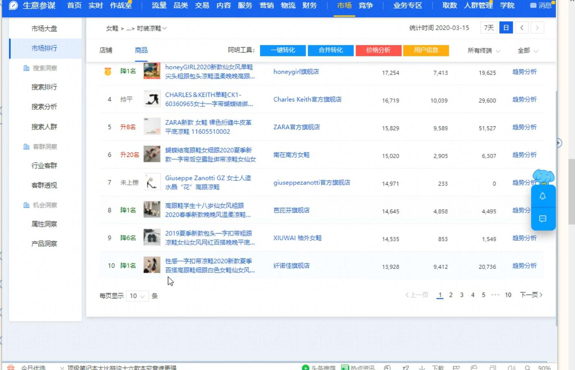
Task: Expand the 所有终端 dropdown
Action: [x=484, y=51]
